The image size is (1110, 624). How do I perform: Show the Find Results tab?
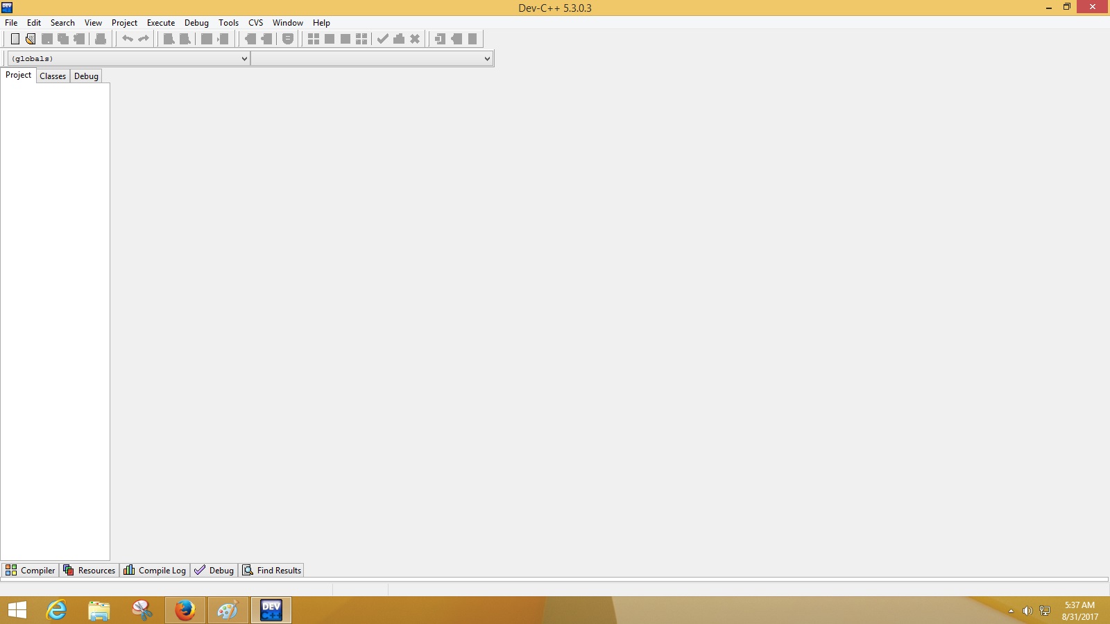pos(272,571)
